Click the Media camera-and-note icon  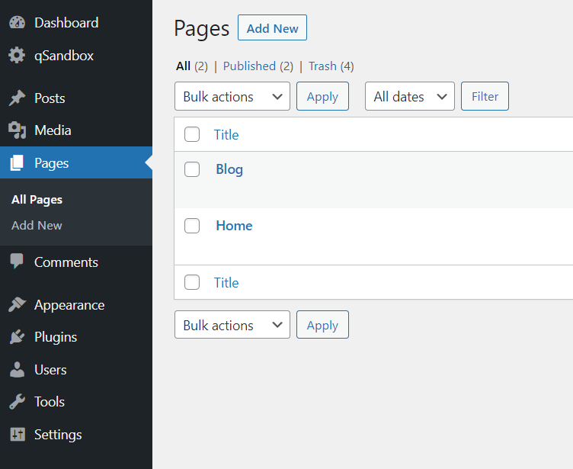click(x=17, y=130)
